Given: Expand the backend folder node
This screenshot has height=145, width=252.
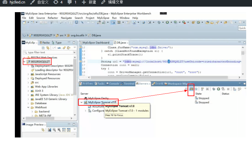Looking at the screenshot, I should click(32, 111).
